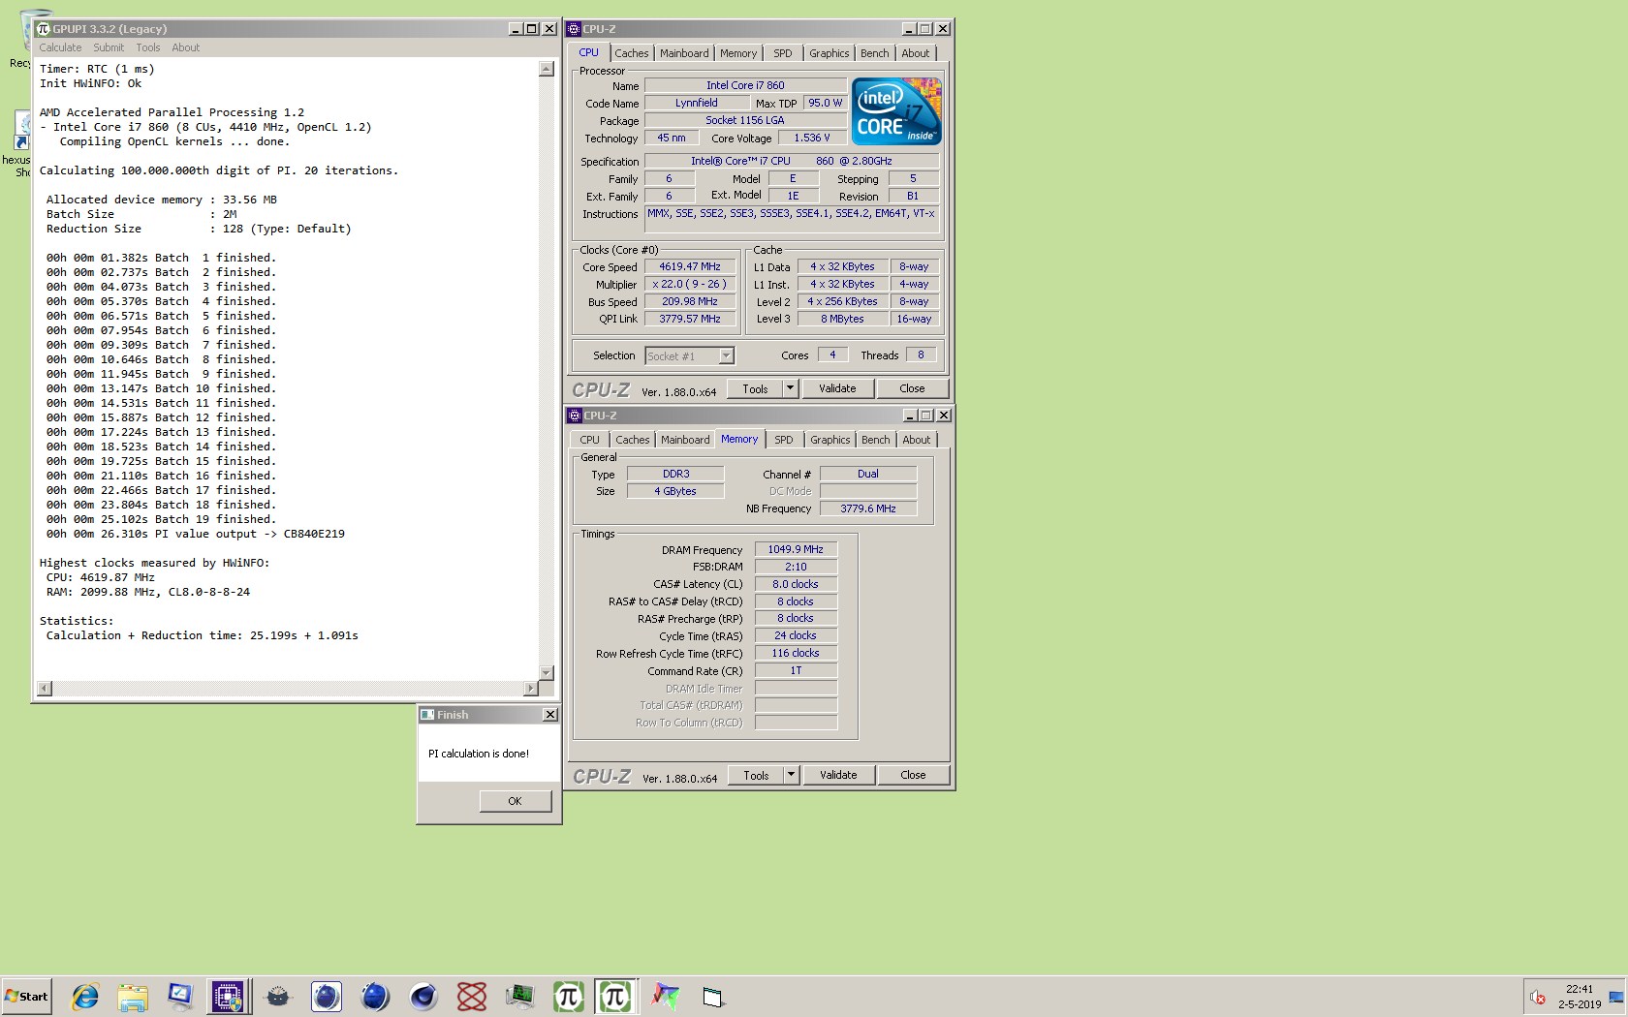Switch to Memory tab in upper CPU-Z
The width and height of the screenshot is (1628, 1017).
(x=738, y=53)
